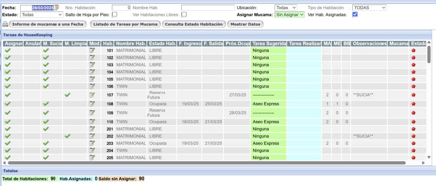Mark room 107 as clean checkmark
Screen dimensions: 436x186
67,95
